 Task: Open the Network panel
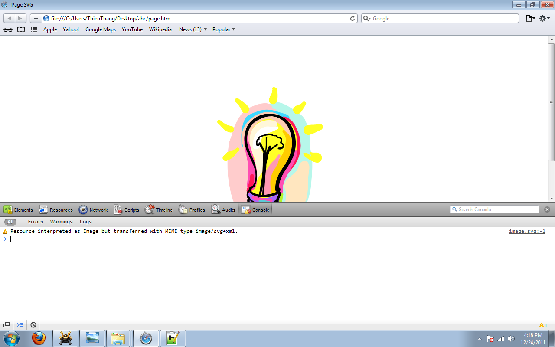[93, 210]
